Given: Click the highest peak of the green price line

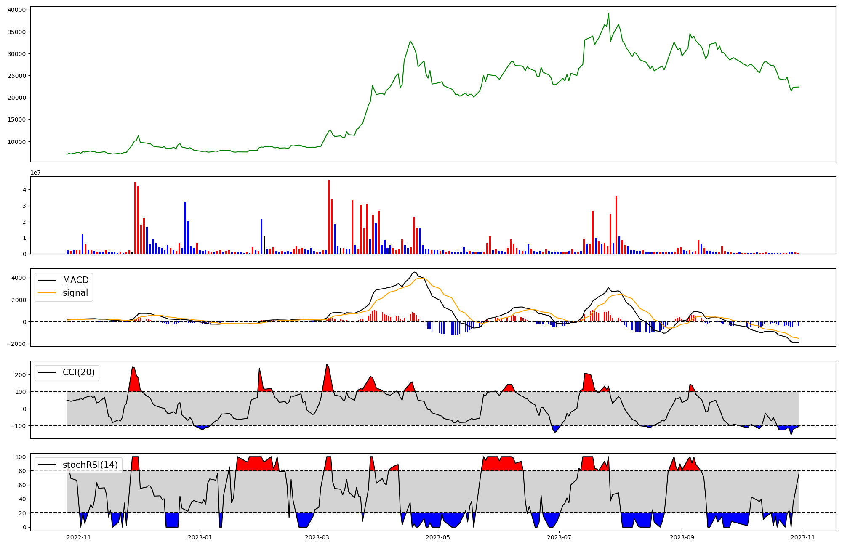Looking at the screenshot, I should click(608, 13).
